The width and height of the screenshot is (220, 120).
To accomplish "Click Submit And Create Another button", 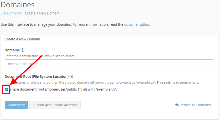I will [x=55, y=105].
